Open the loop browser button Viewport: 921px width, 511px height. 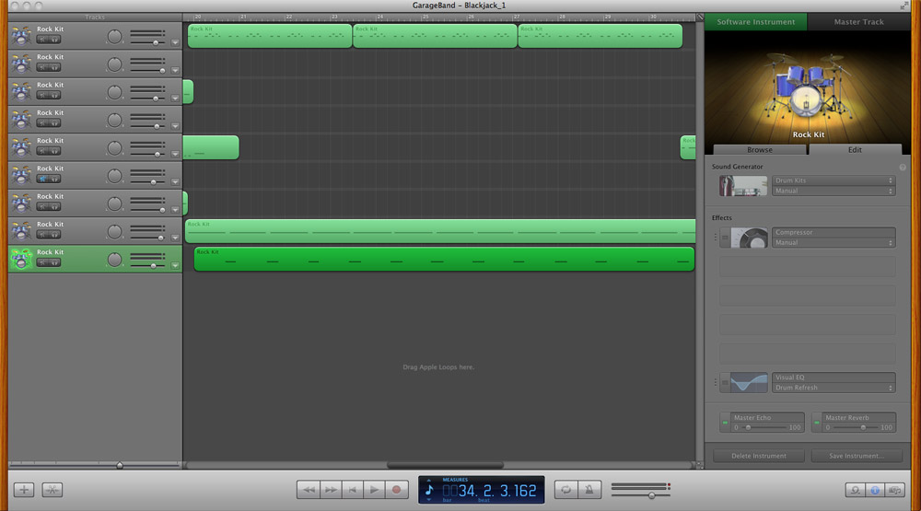pos(856,490)
